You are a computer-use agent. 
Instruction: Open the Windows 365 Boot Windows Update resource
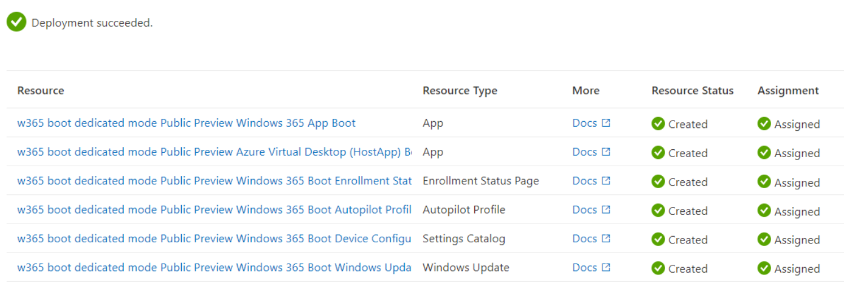point(215,268)
